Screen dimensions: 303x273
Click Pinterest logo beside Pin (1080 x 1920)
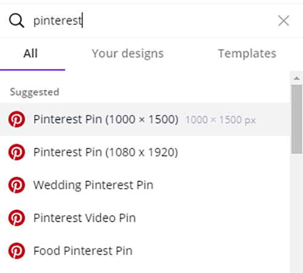click(x=17, y=152)
